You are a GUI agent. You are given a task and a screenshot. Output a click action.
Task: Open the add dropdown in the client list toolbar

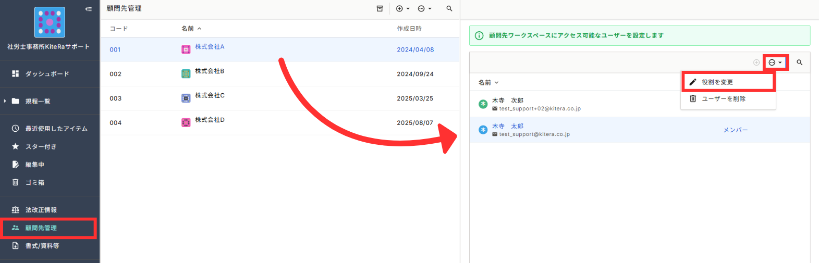[402, 9]
